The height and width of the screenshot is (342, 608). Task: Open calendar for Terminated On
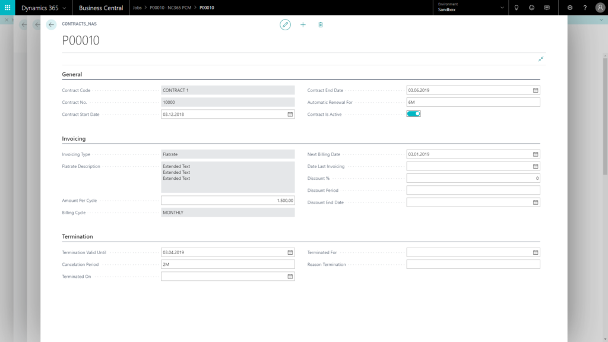point(290,277)
